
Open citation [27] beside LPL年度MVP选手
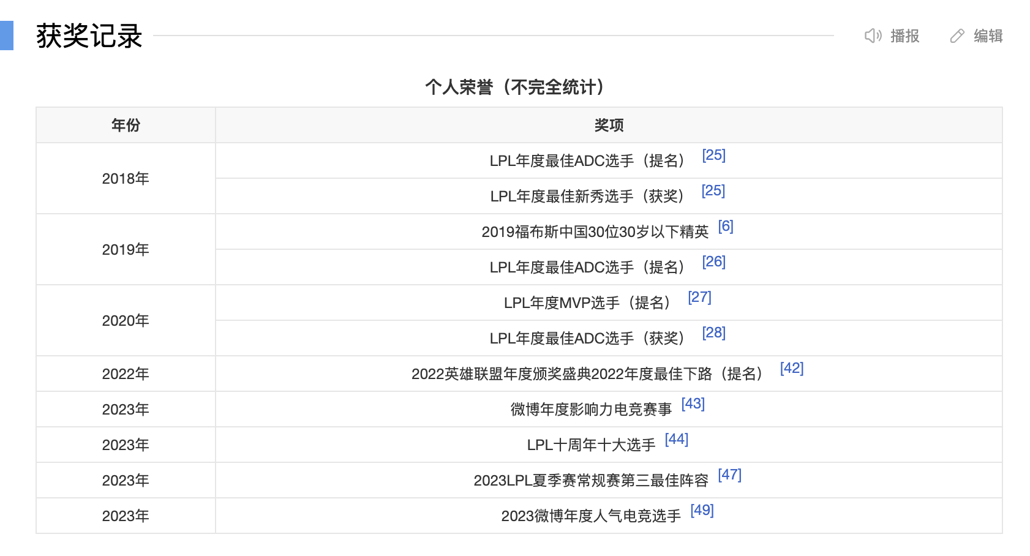tap(699, 297)
